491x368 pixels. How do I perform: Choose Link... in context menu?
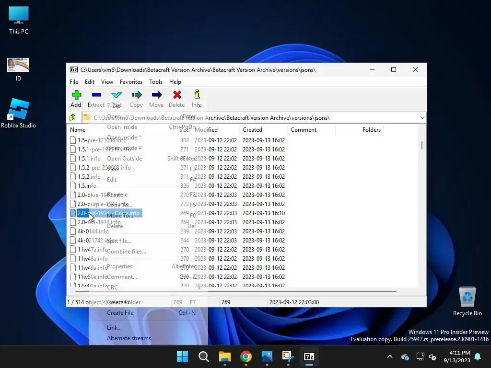149,327
